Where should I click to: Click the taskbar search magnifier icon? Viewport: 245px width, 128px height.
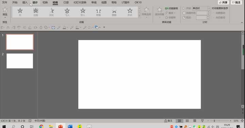point(13,126)
